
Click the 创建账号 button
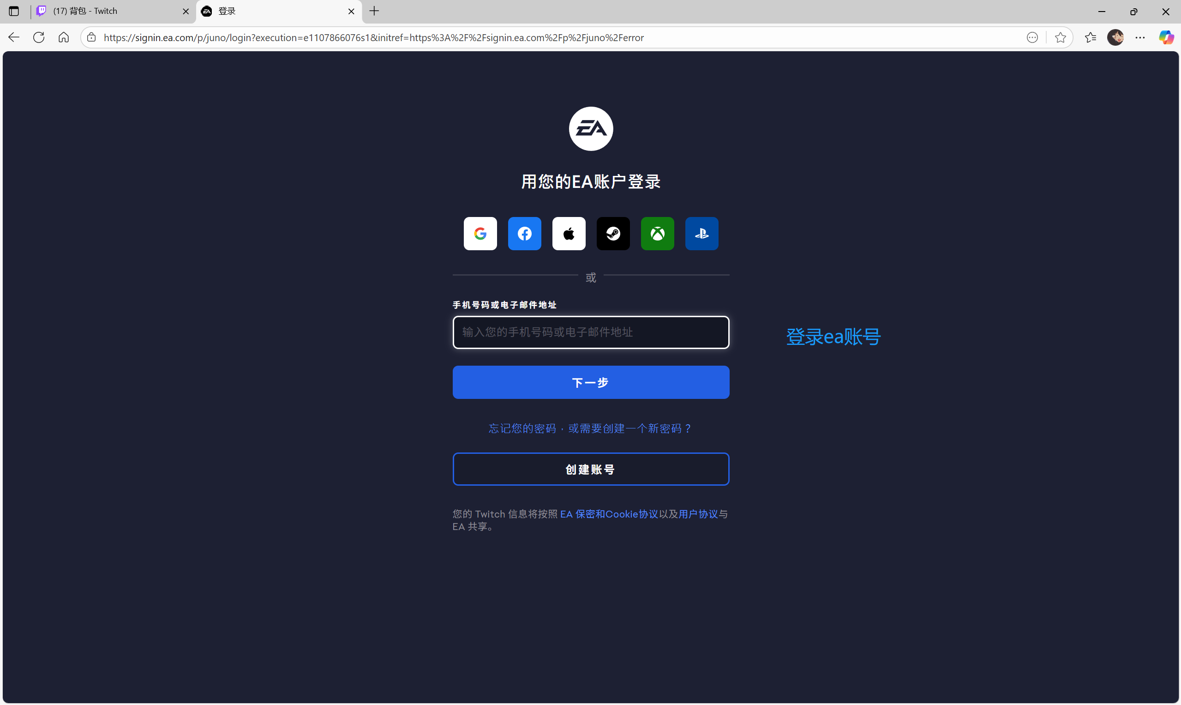coord(591,469)
